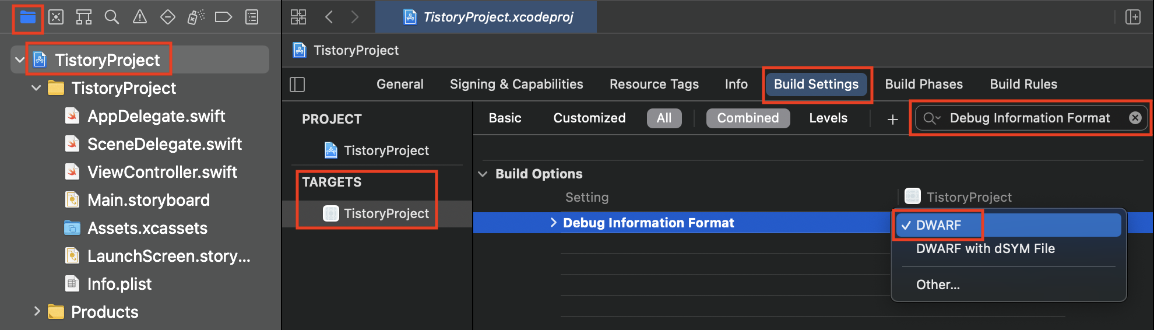This screenshot has height=330, width=1154.
Task: Switch filter to Levels view
Action: coord(828,118)
